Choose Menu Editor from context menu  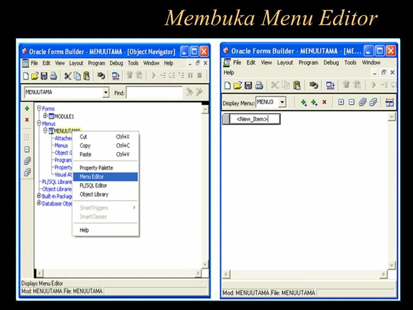pos(105,177)
